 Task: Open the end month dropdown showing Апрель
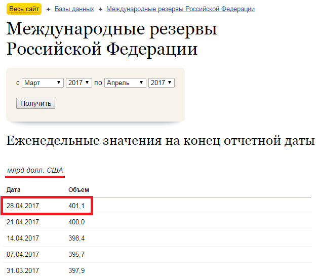point(125,83)
